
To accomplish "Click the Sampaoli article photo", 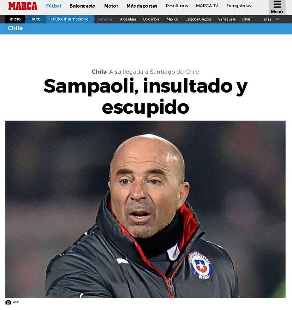I will coord(146,209).
